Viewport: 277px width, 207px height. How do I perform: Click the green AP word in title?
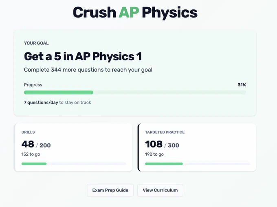(129, 12)
